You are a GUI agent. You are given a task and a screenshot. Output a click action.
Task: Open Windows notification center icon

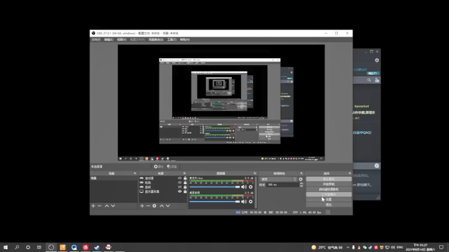(x=441, y=248)
